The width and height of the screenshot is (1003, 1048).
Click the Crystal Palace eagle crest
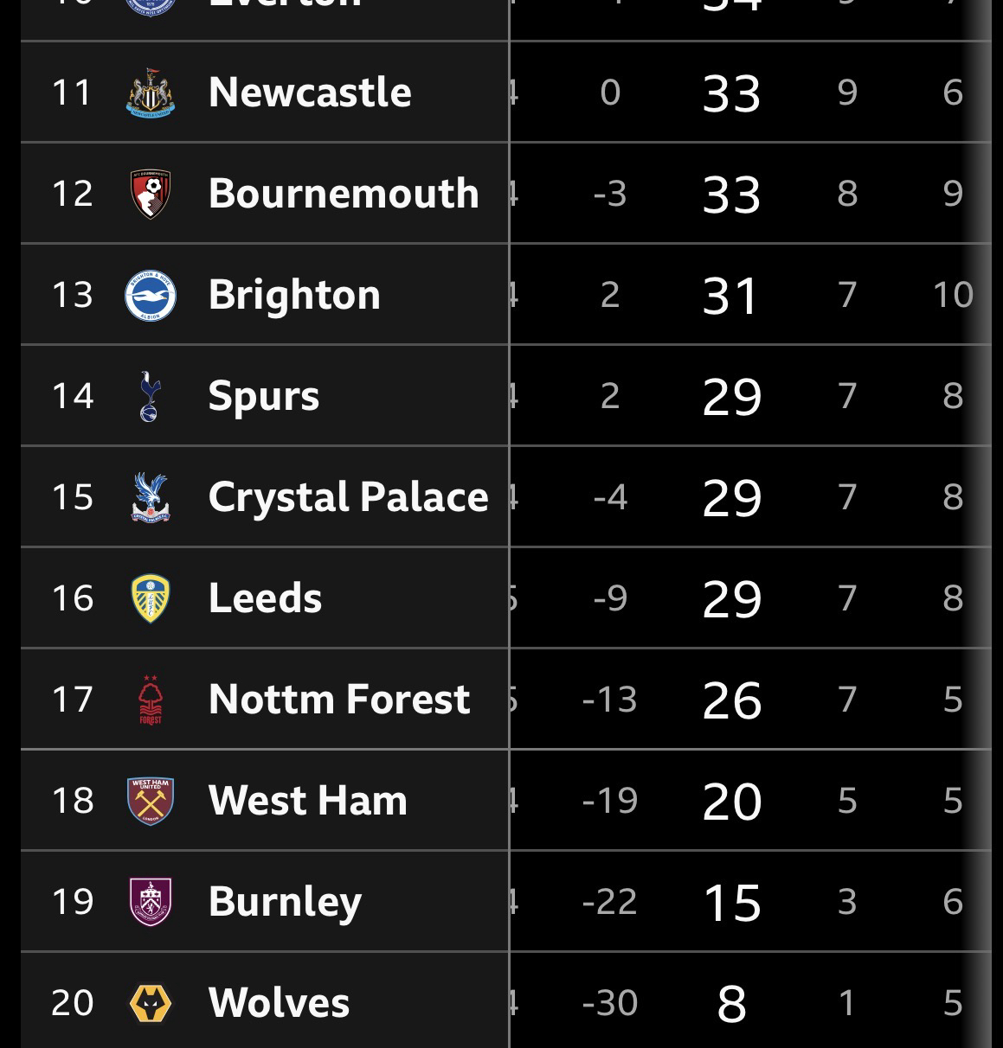tap(151, 497)
